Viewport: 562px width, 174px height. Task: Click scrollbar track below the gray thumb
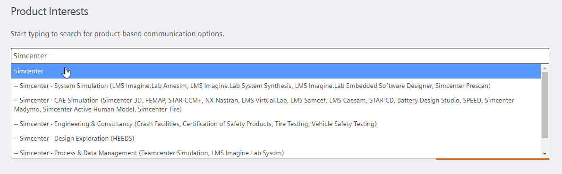click(545, 144)
